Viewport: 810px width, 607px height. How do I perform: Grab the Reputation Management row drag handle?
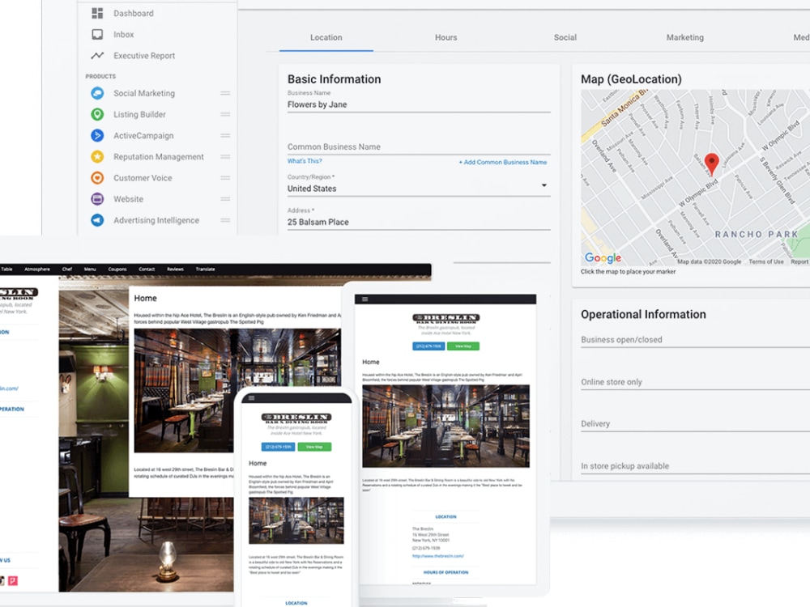click(x=225, y=156)
